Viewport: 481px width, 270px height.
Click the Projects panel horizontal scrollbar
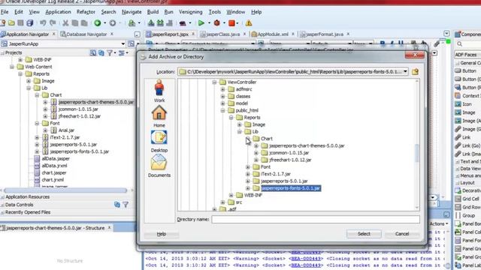pyautogui.click(x=65, y=190)
